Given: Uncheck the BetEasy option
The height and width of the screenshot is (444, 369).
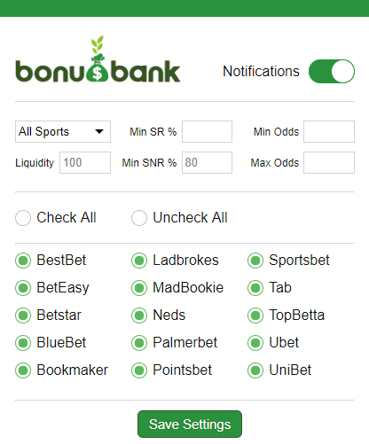Looking at the screenshot, I should pos(23,288).
